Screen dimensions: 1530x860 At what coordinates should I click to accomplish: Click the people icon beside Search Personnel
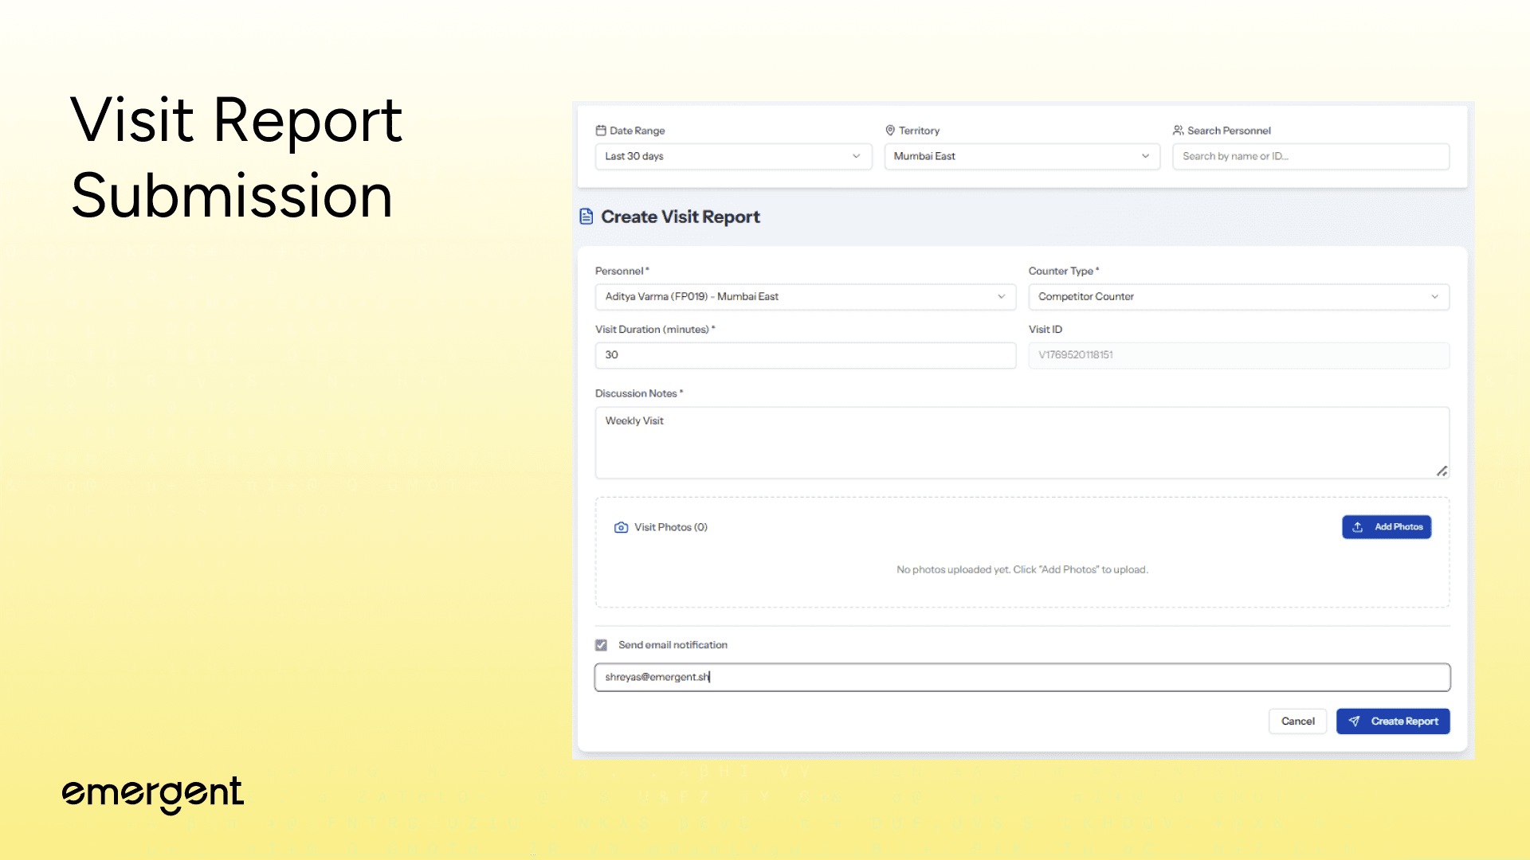pos(1178,131)
